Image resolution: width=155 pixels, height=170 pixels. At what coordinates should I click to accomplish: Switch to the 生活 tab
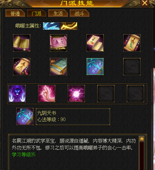[x=58, y=13]
